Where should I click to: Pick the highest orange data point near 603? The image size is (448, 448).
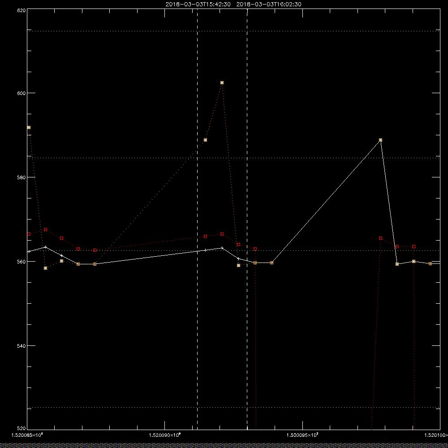click(x=222, y=83)
